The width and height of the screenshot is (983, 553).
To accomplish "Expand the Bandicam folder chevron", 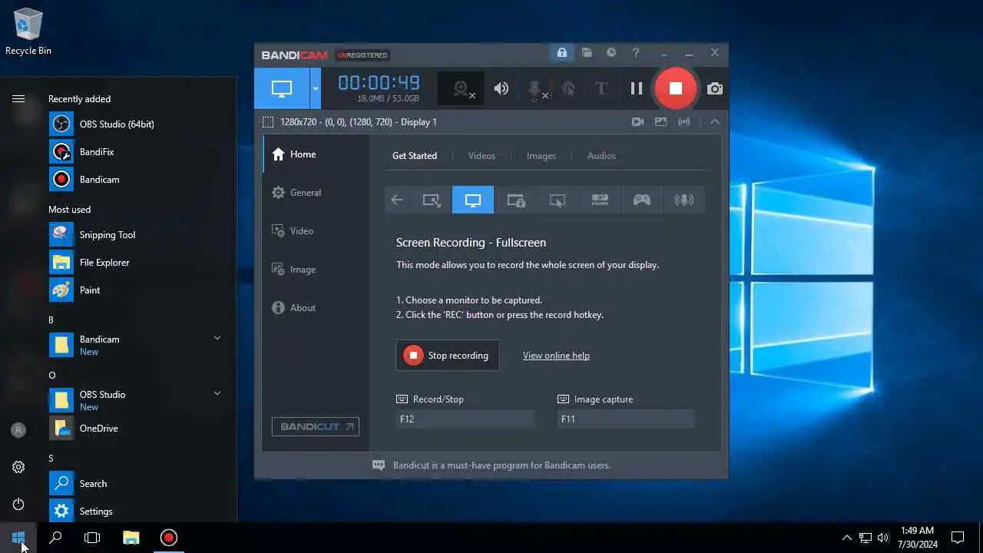I will tap(217, 338).
